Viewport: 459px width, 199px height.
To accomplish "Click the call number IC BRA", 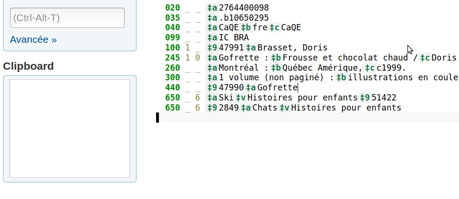I will [x=234, y=37].
